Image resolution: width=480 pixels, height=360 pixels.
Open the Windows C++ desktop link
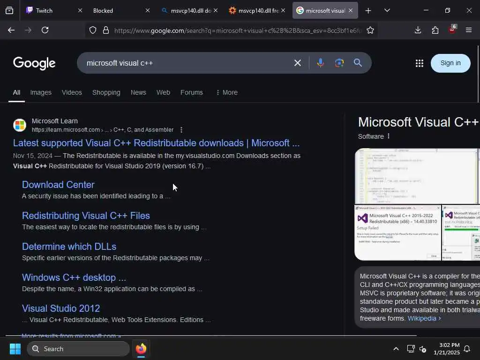tap(74, 277)
